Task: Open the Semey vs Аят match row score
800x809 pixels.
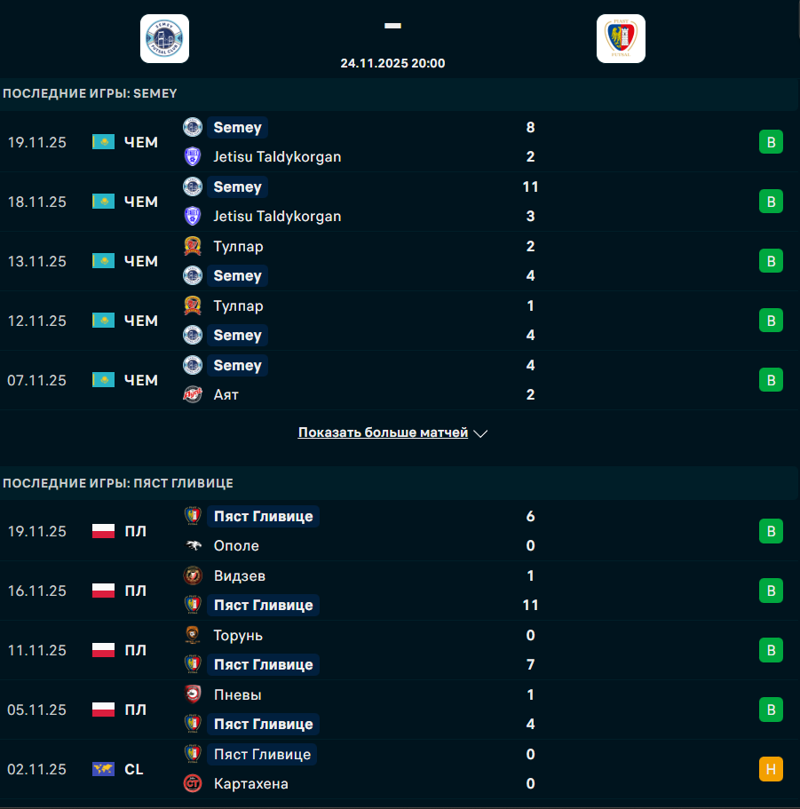Action: 530,380
